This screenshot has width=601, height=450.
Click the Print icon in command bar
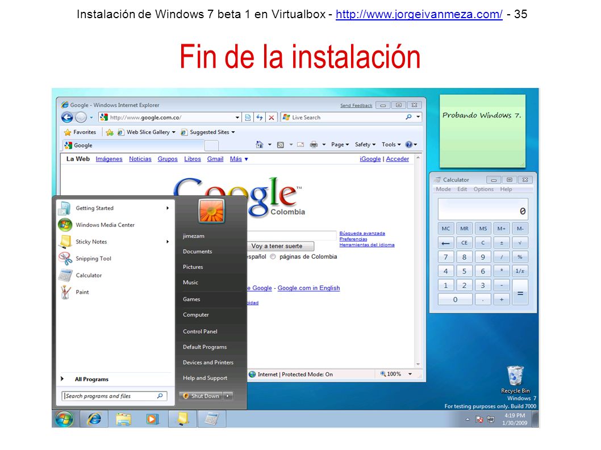click(314, 144)
